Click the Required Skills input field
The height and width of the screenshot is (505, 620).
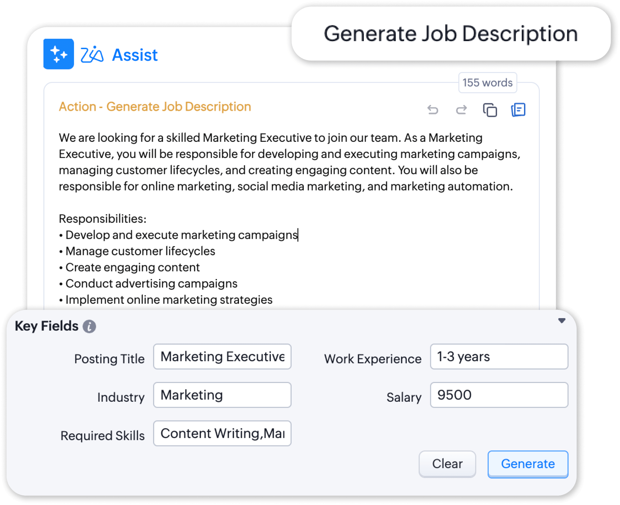tap(222, 433)
